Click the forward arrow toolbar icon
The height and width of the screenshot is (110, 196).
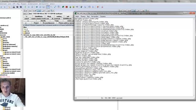tap(5, 7)
